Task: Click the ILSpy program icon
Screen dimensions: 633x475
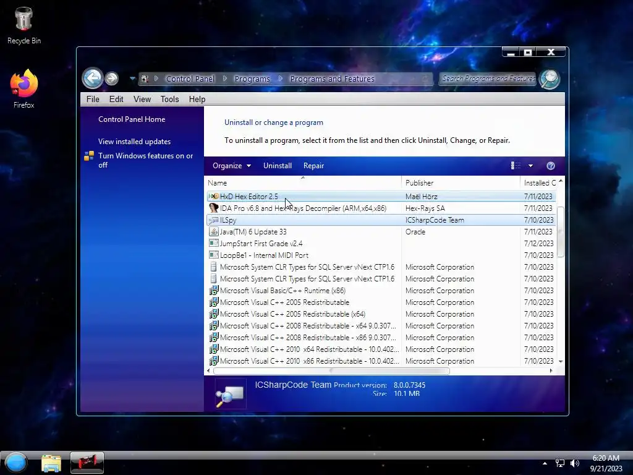Action: (213, 220)
